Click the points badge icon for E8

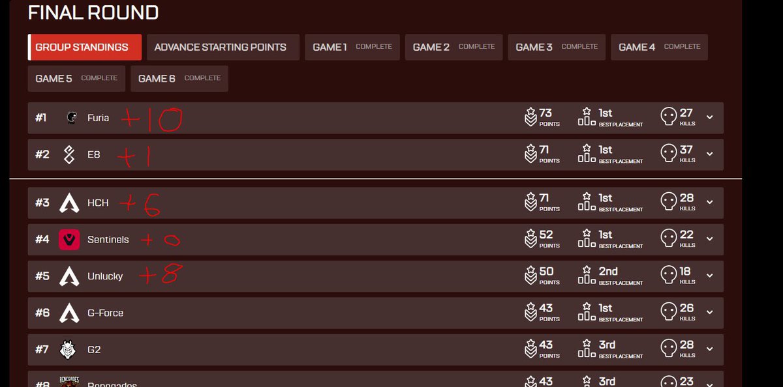pos(530,154)
